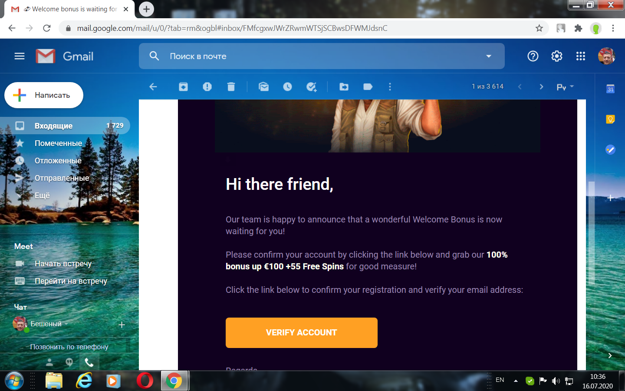Collapse the side panel with chevron
The width and height of the screenshot is (625, 391).
[610, 355]
